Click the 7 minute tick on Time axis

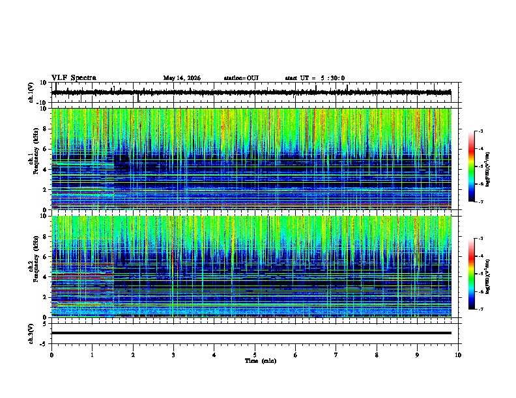[x=336, y=355]
